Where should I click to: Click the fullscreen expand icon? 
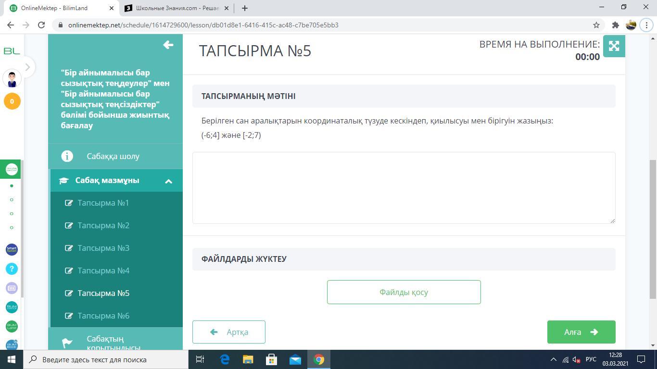click(614, 46)
